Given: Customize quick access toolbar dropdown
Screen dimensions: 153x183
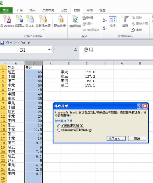Looking at the screenshot, I should coord(29,43).
